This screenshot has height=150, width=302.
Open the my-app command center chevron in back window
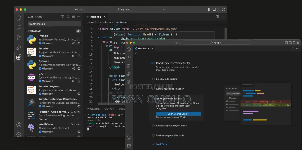pos(164,9)
